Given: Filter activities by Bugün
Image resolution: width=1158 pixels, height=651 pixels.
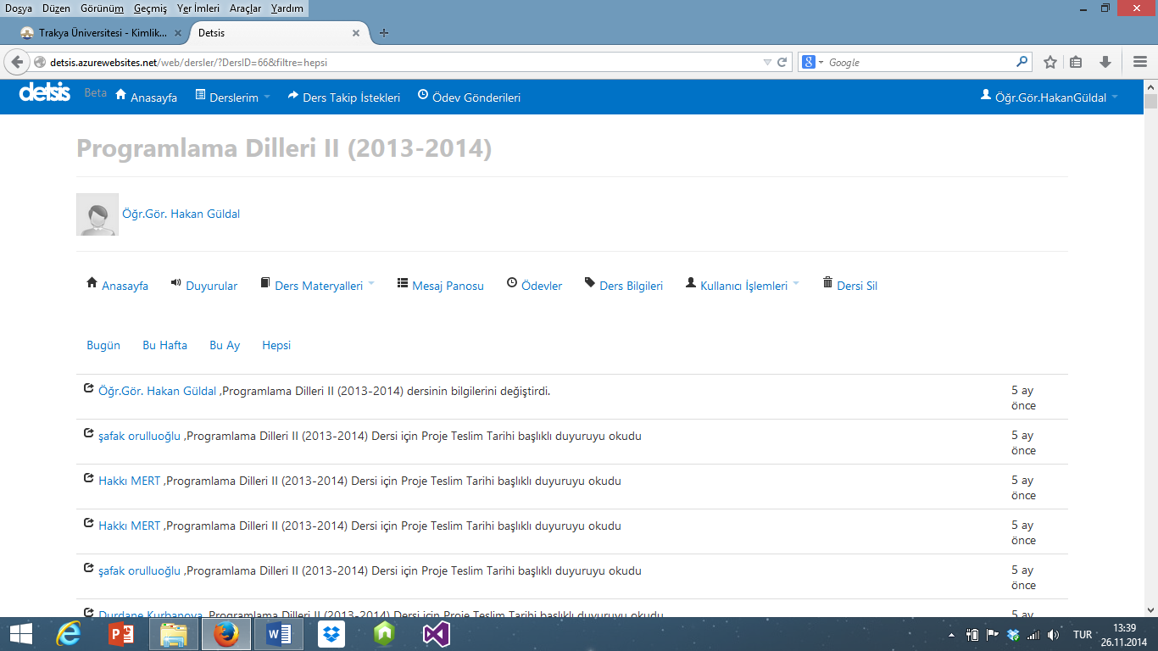Looking at the screenshot, I should [x=103, y=345].
